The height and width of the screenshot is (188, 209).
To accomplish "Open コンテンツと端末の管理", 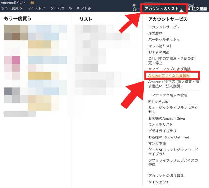I will click(x=168, y=95).
